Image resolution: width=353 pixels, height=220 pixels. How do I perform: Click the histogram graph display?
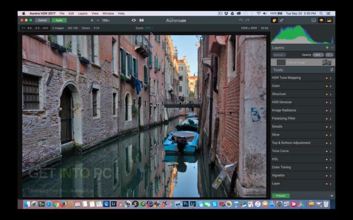click(x=303, y=34)
